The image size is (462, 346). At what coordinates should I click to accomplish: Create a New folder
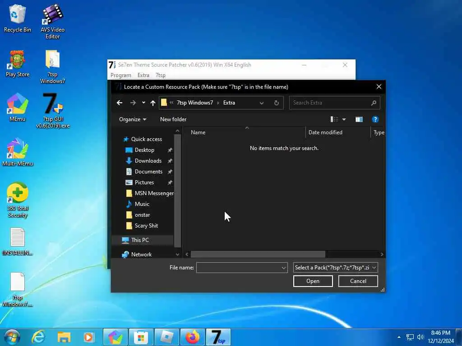pyautogui.click(x=173, y=119)
